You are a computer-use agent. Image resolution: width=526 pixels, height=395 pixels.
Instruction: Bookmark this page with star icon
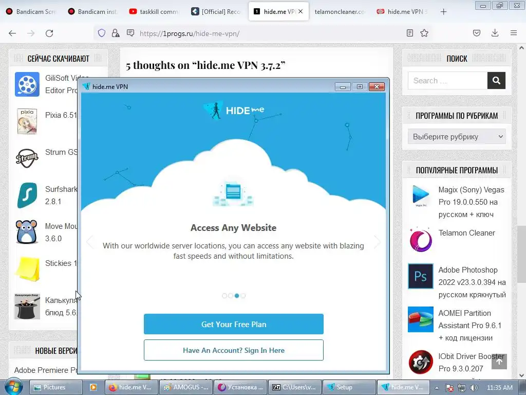coord(424,33)
